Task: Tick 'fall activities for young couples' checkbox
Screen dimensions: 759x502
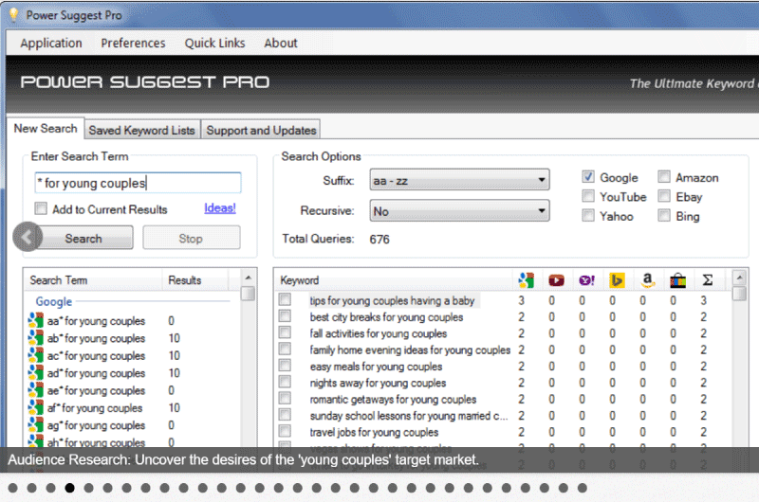Action: pyautogui.click(x=285, y=332)
